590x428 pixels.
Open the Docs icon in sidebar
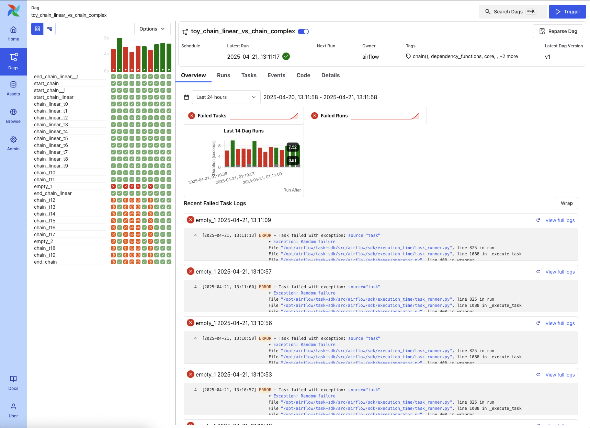tap(13, 382)
